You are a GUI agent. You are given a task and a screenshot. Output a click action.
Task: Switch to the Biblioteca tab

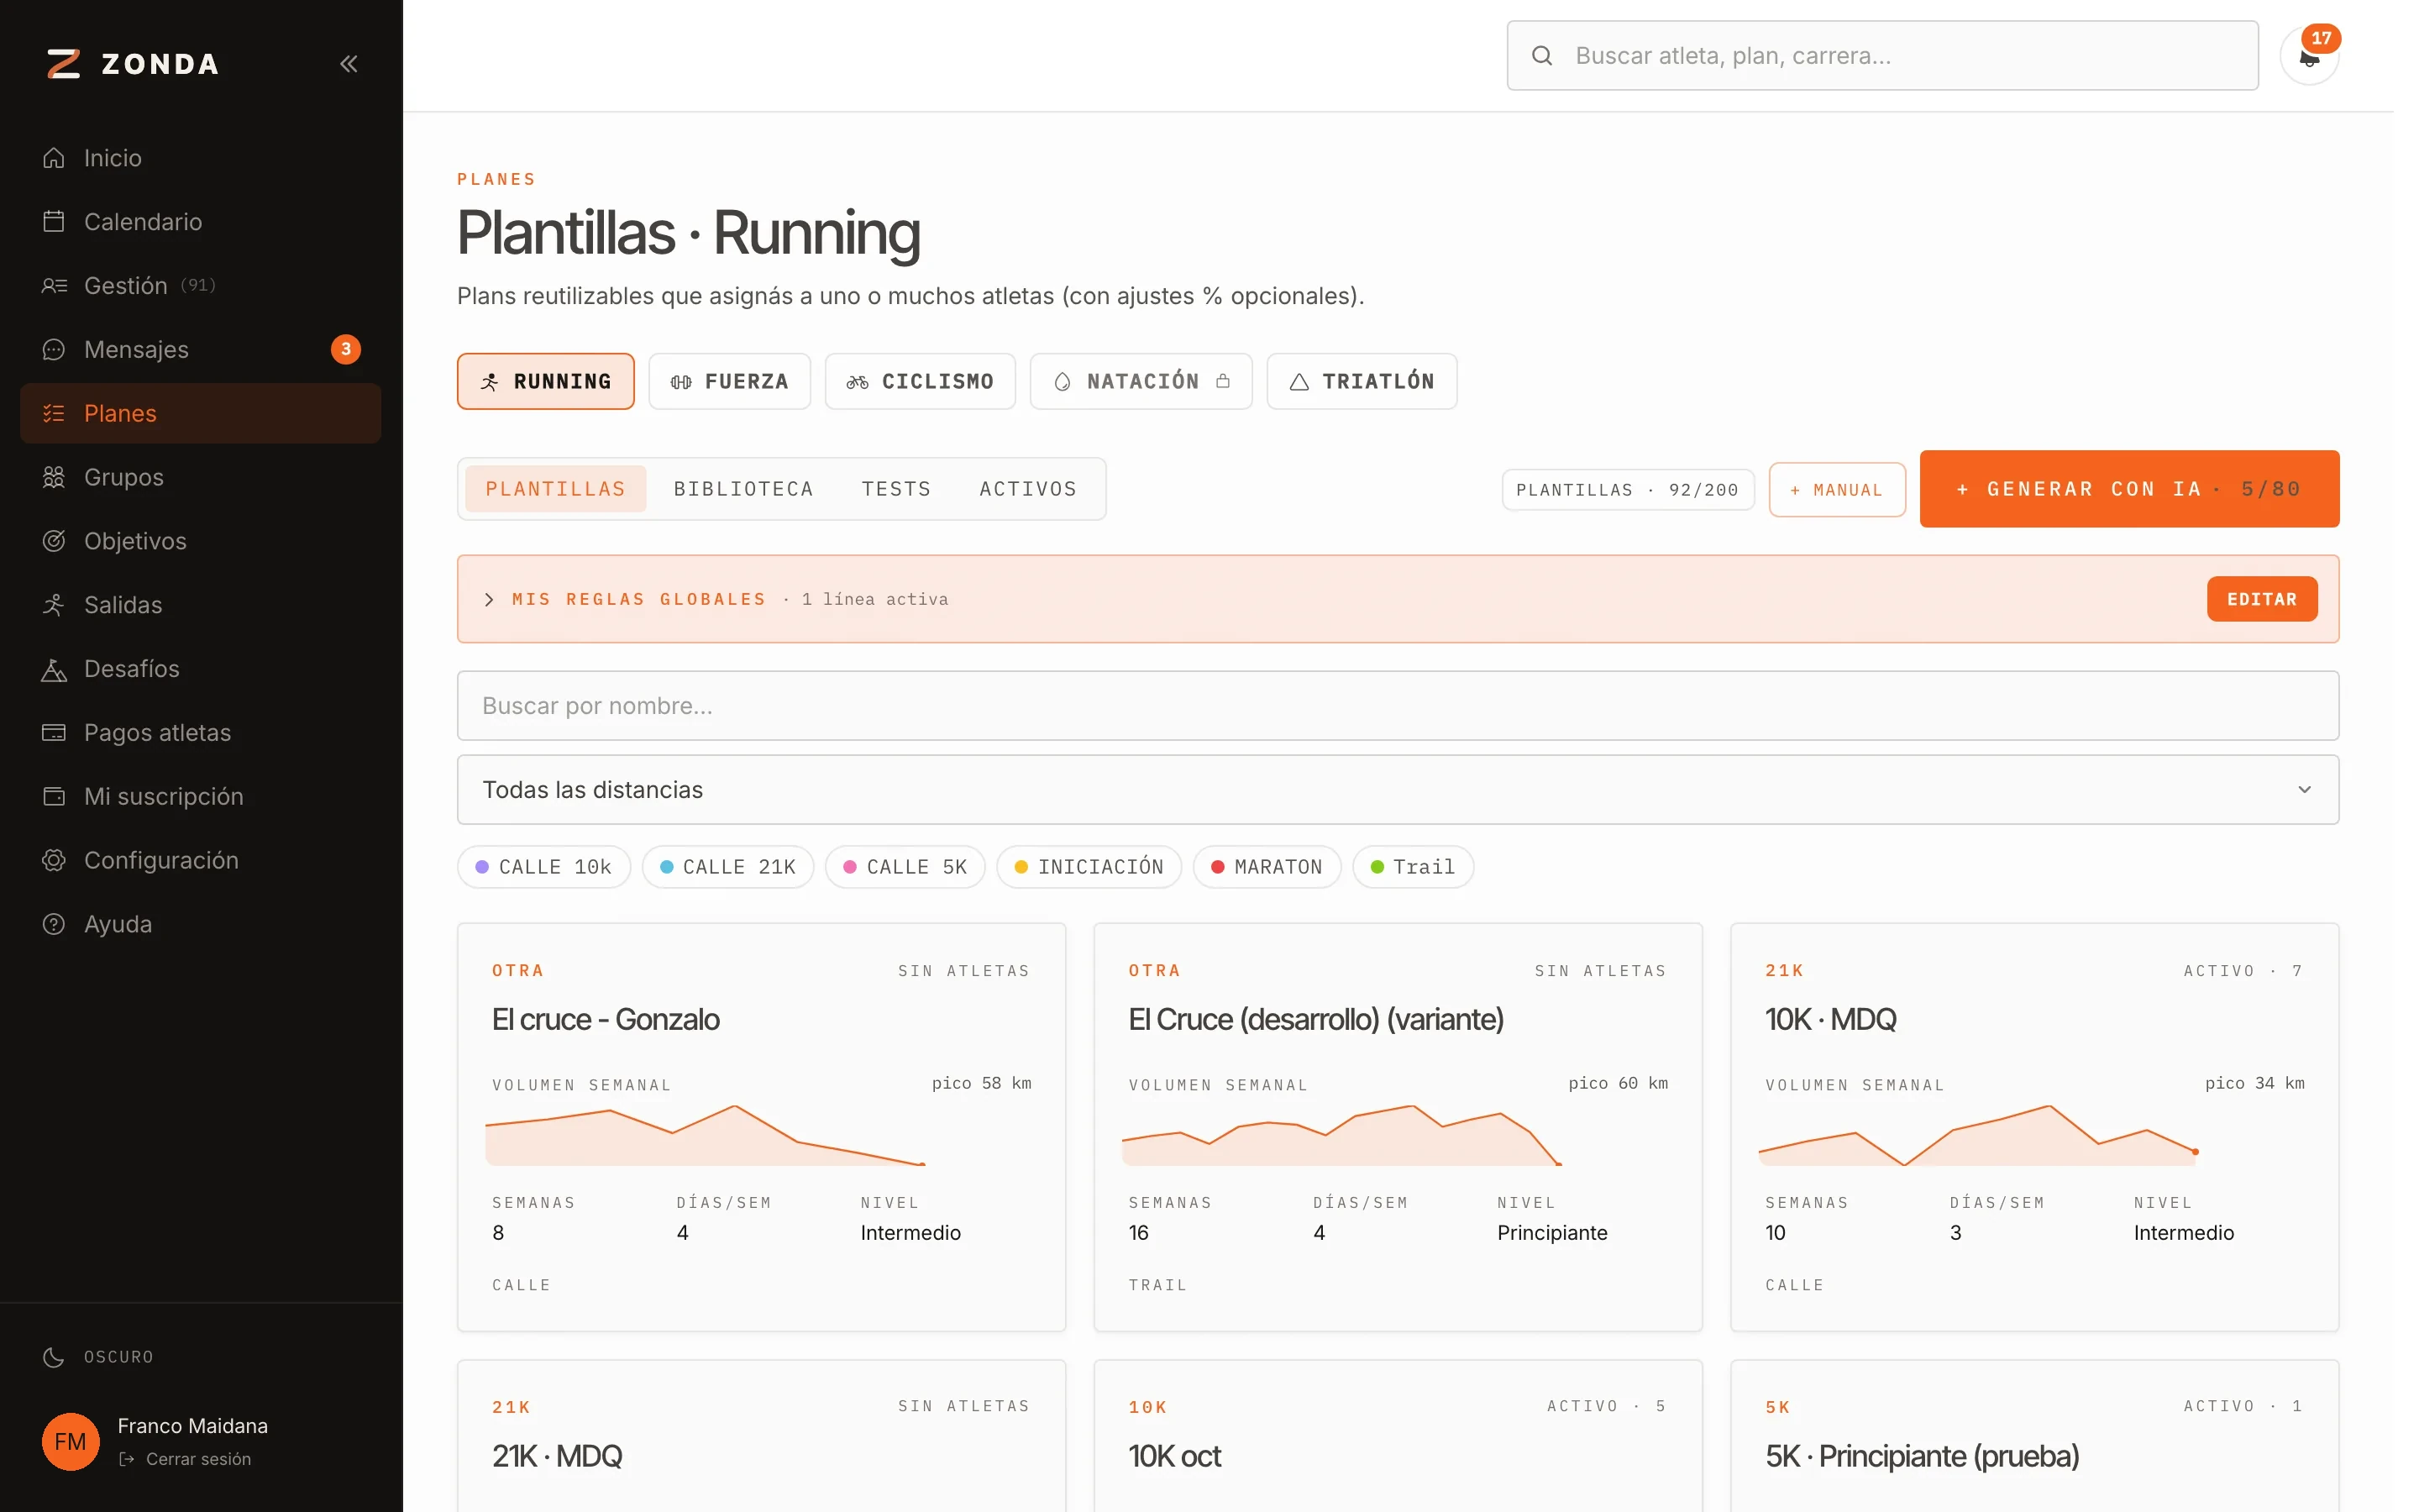click(743, 489)
